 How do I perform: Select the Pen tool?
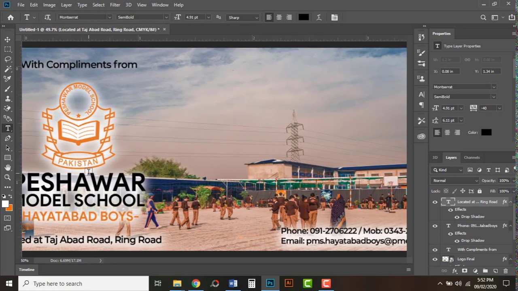[x=8, y=138]
